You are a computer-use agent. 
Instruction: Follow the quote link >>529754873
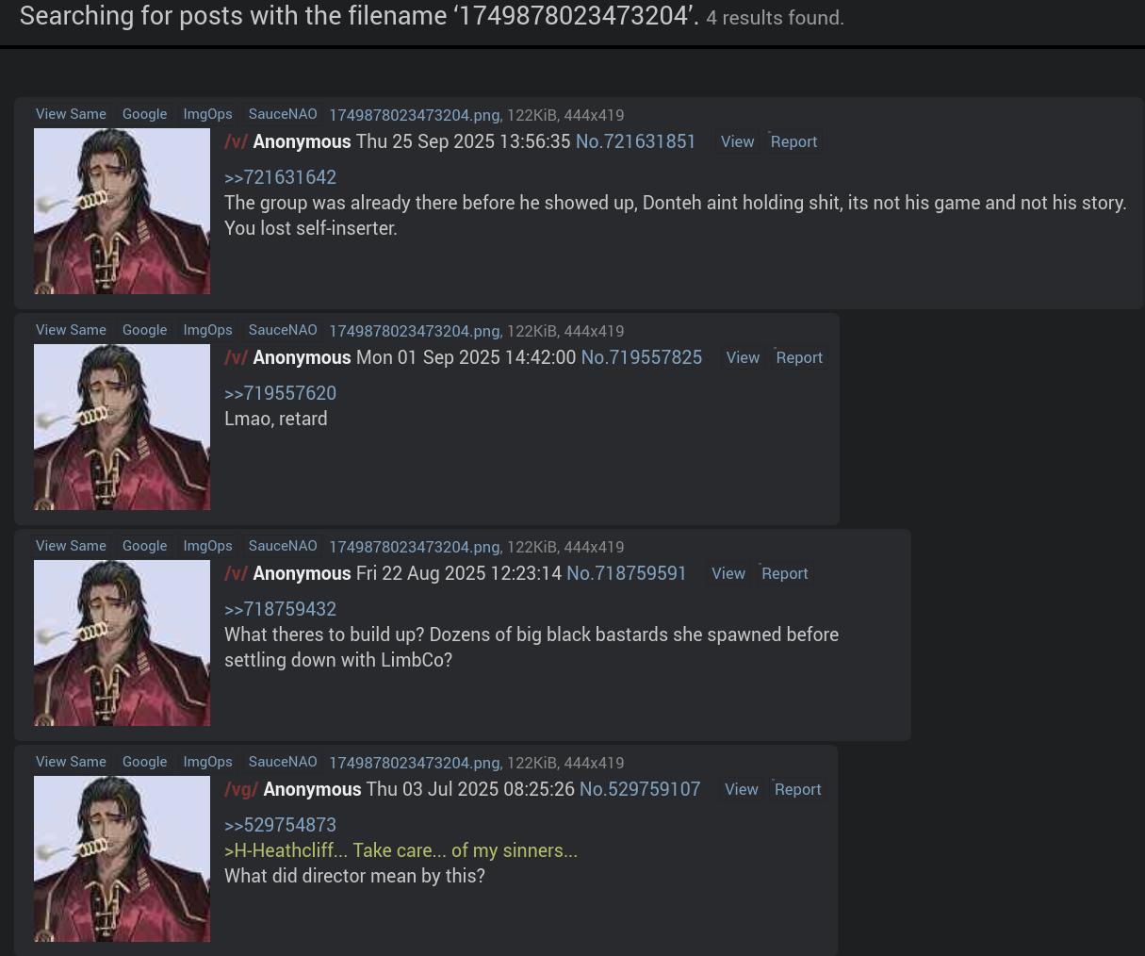(x=280, y=825)
